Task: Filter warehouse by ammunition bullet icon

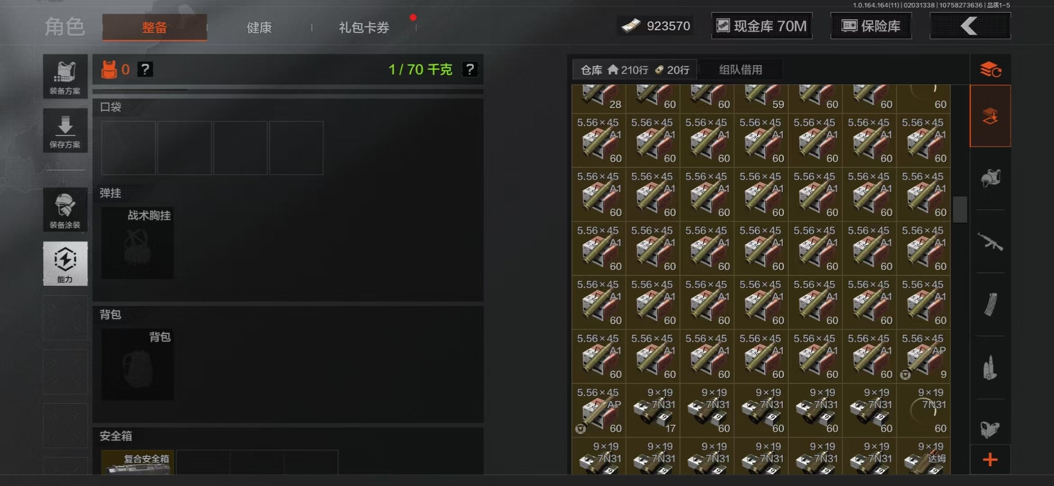Action: pyautogui.click(x=990, y=368)
